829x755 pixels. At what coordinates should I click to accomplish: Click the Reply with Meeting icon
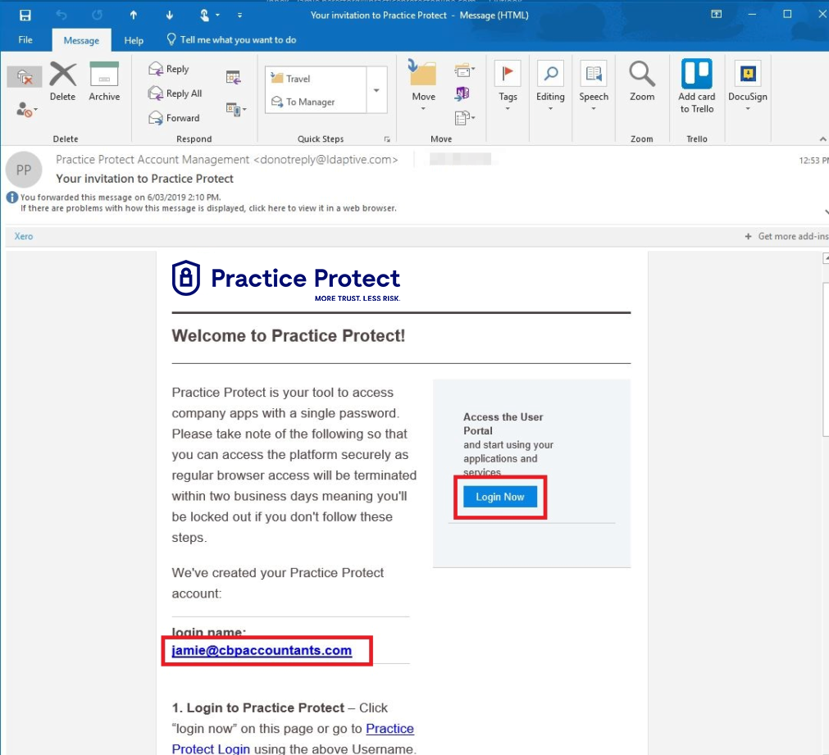point(233,77)
